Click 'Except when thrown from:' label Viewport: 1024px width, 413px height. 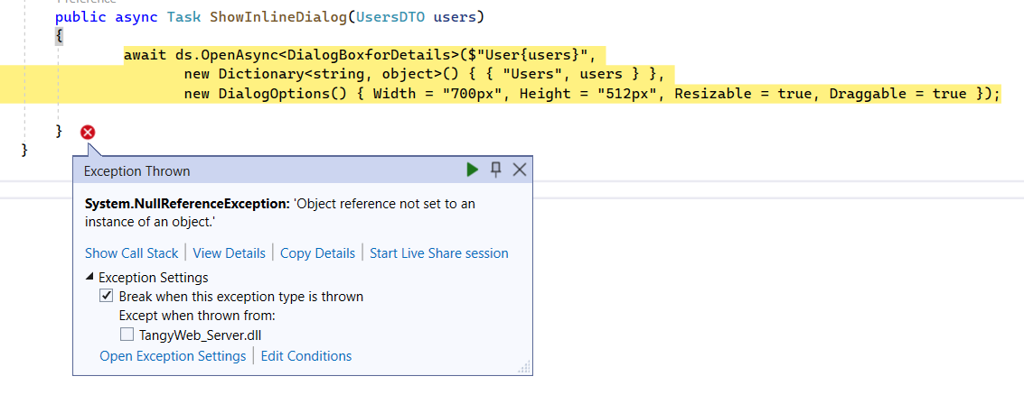[x=197, y=316]
